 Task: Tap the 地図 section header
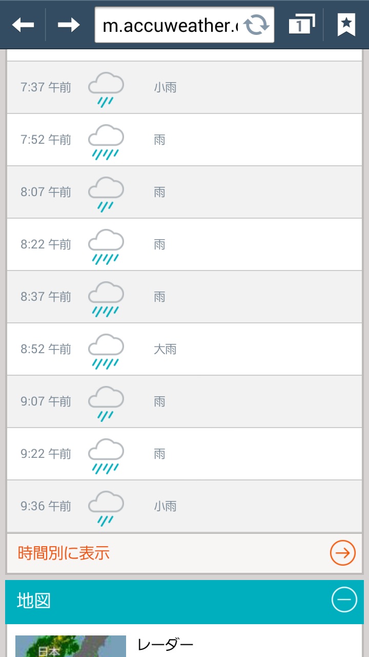tap(154, 601)
